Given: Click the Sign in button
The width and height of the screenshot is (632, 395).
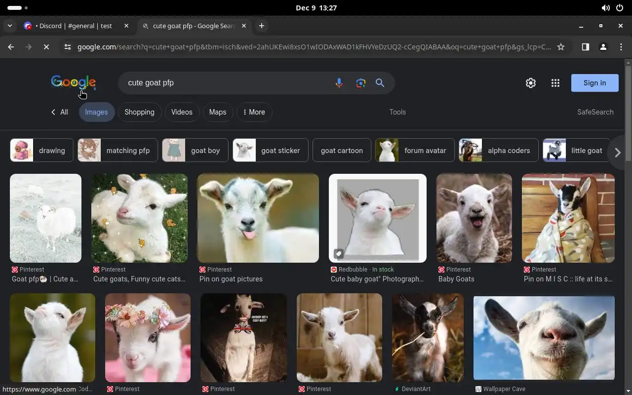Looking at the screenshot, I should tap(594, 83).
